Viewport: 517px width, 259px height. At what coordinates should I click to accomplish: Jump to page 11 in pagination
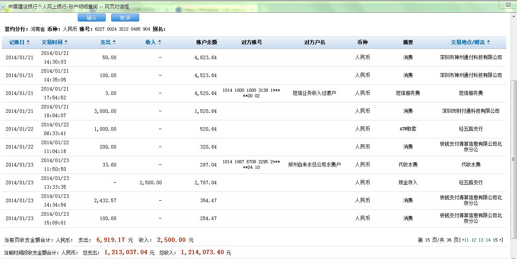point(467,240)
